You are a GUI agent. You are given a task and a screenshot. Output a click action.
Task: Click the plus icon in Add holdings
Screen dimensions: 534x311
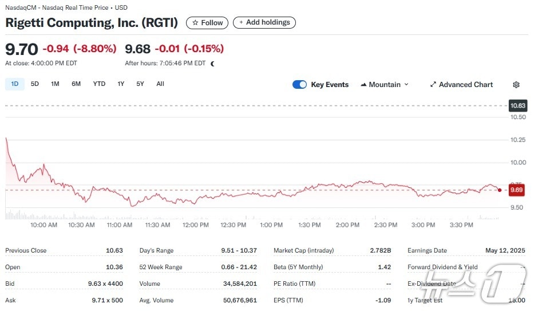241,23
